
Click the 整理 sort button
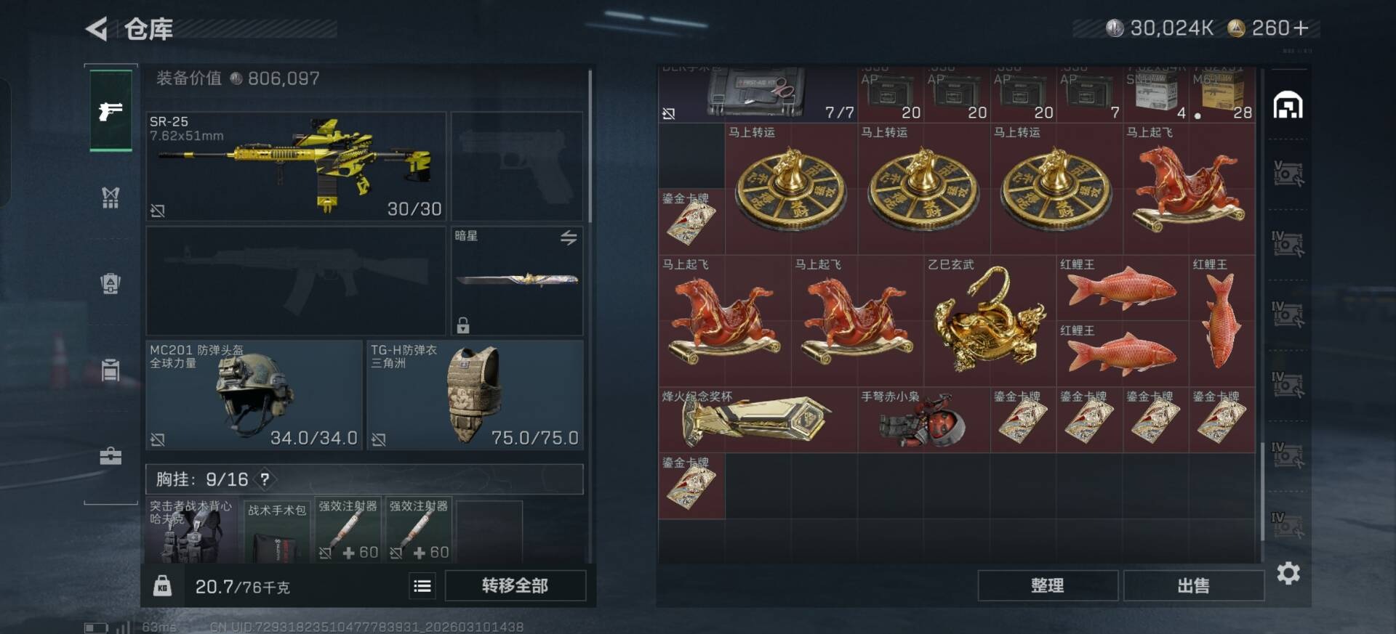(1048, 585)
